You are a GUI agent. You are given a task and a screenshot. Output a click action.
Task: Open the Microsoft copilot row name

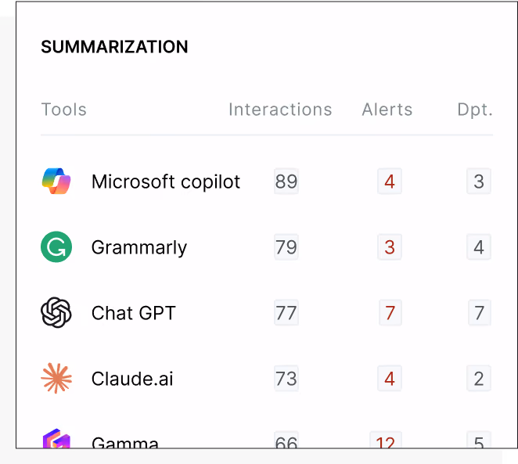[166, 182]
